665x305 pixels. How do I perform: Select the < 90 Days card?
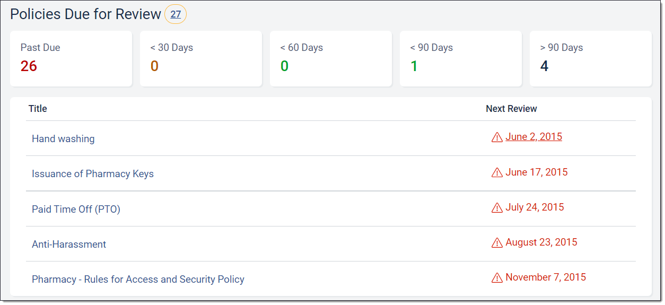[460, 58]
